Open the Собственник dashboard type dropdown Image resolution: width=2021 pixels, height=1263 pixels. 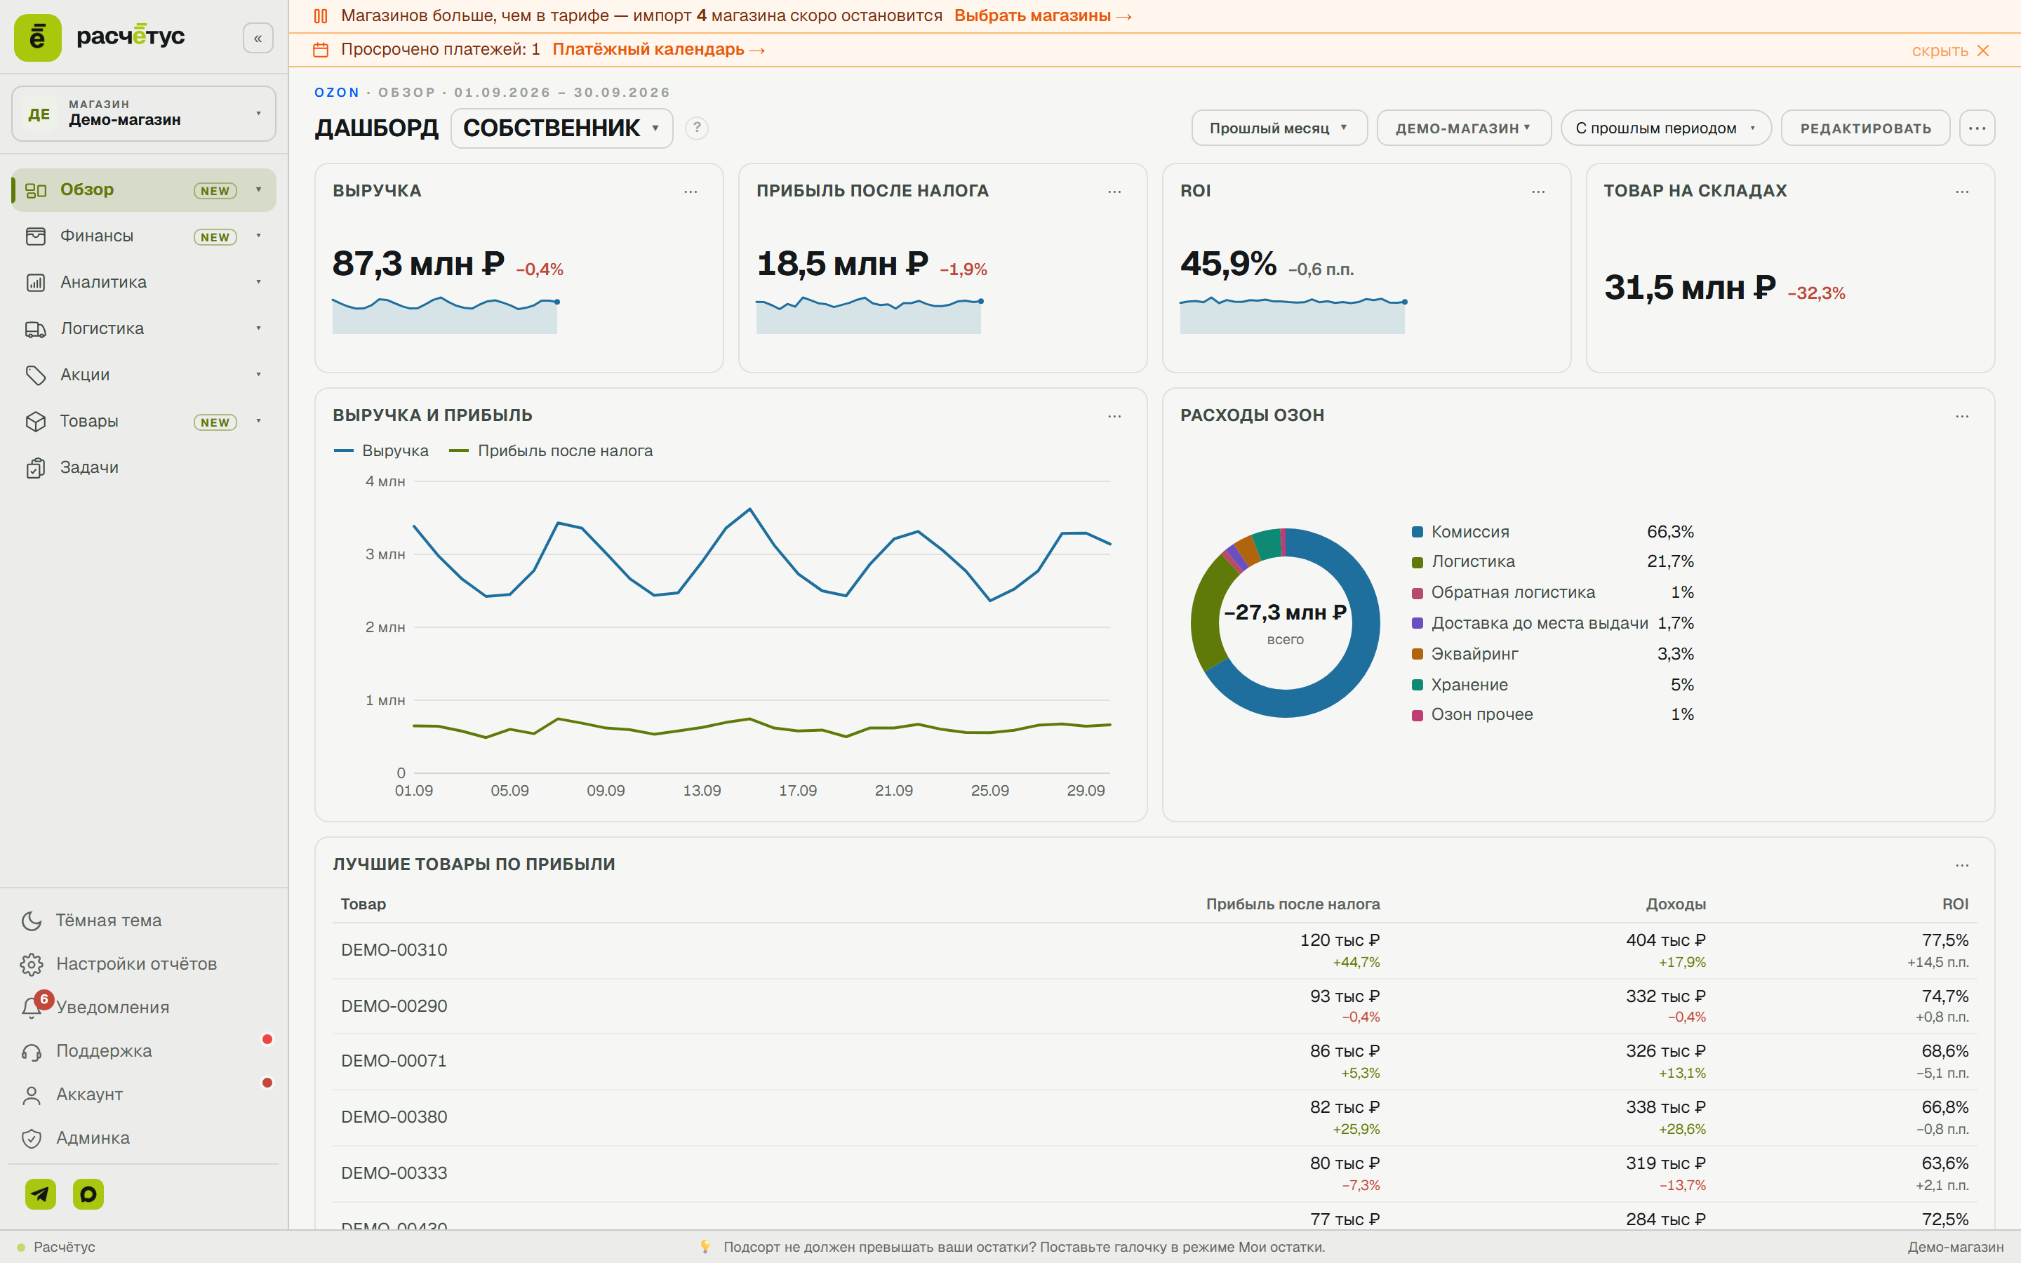(561, 128)
